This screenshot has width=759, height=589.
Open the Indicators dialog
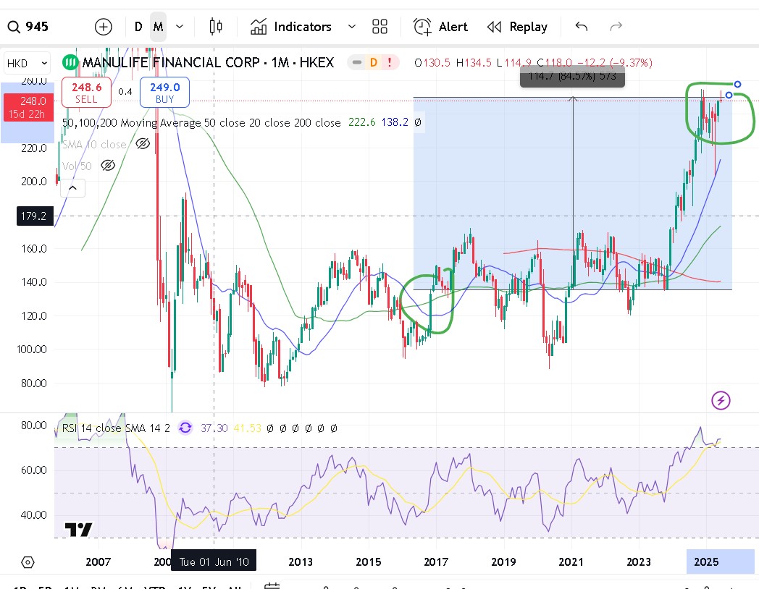click(x=291, y=27)
